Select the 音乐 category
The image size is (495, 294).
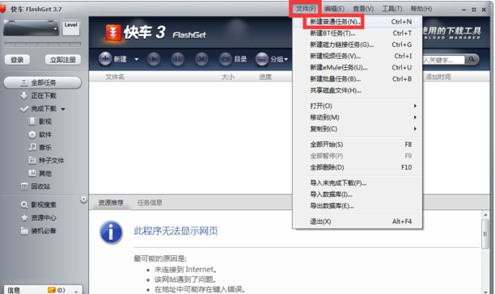(x=40, y=147)
